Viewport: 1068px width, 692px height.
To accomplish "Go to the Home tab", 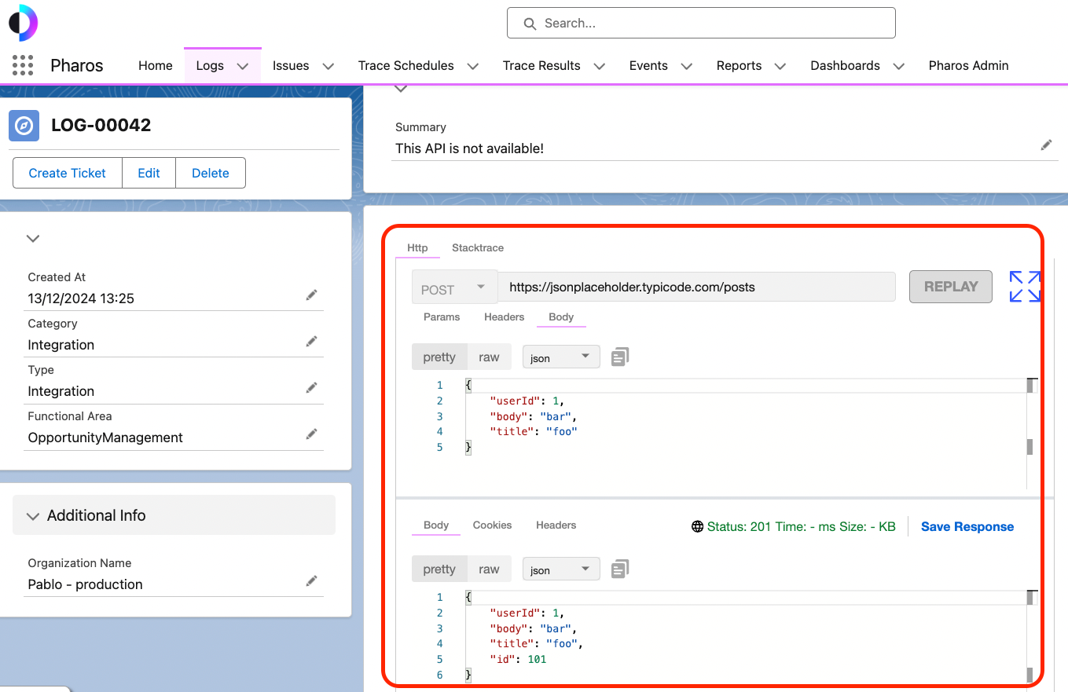I will (156, 66).
